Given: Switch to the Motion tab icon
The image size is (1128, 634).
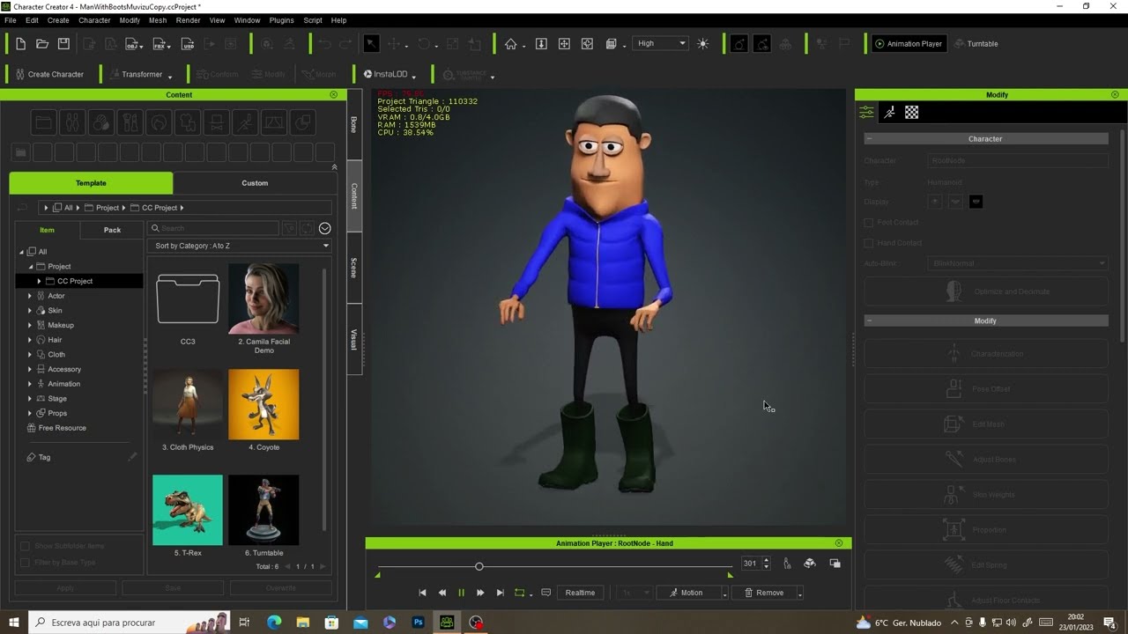Looking at the screenshot, I should [x=889, y=112].
